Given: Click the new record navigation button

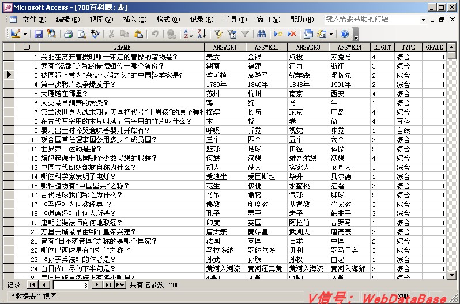Looking at the screenshot, I should (120, 284).
